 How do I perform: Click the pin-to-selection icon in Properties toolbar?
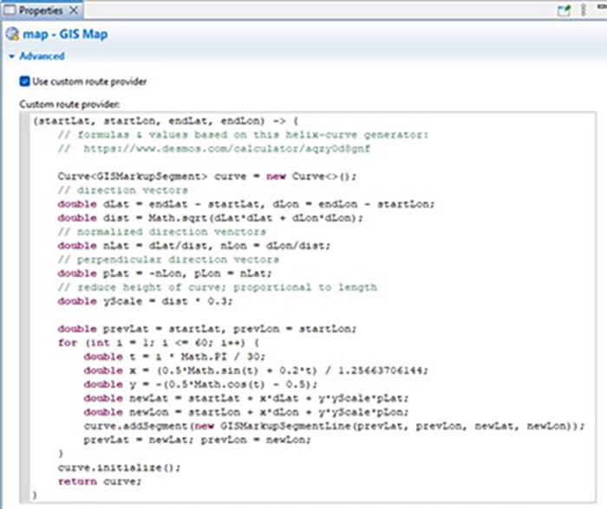(564, 10)
